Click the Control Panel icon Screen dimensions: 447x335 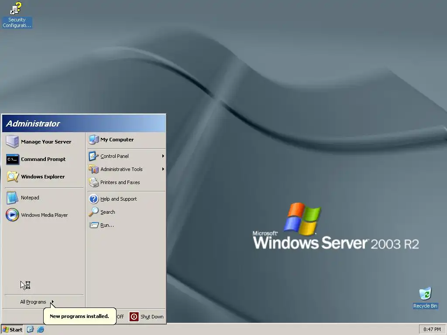pyautogui.click(x=93, y=156)
